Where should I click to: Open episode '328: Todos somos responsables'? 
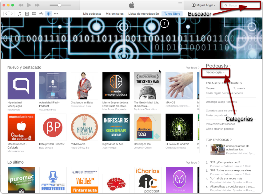(x=231, y=170)
